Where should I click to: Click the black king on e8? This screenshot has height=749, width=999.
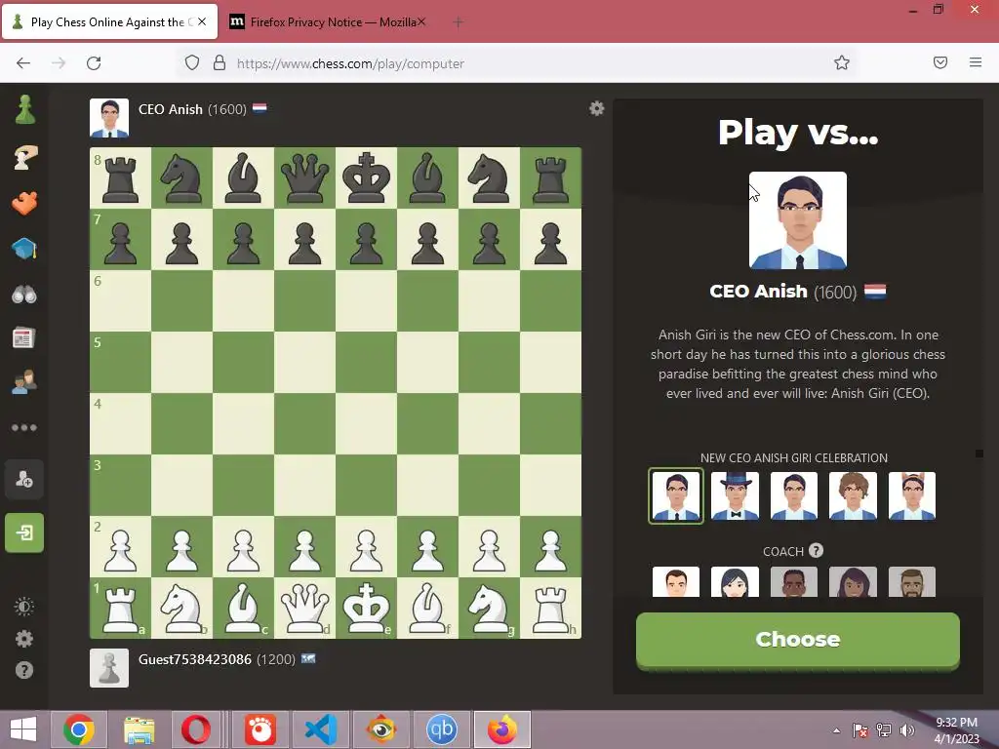click(367, 177)
